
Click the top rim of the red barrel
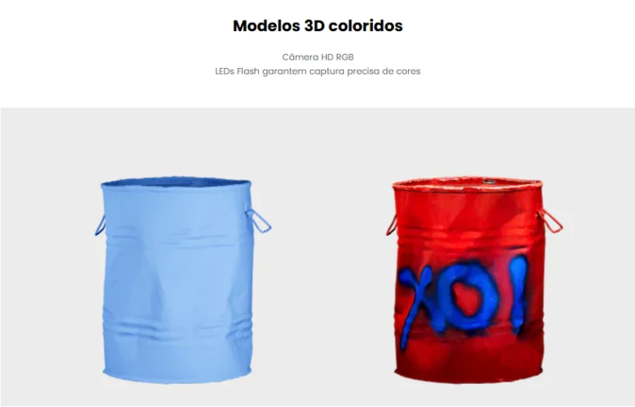pyautogui.click(x=467, y=183)
